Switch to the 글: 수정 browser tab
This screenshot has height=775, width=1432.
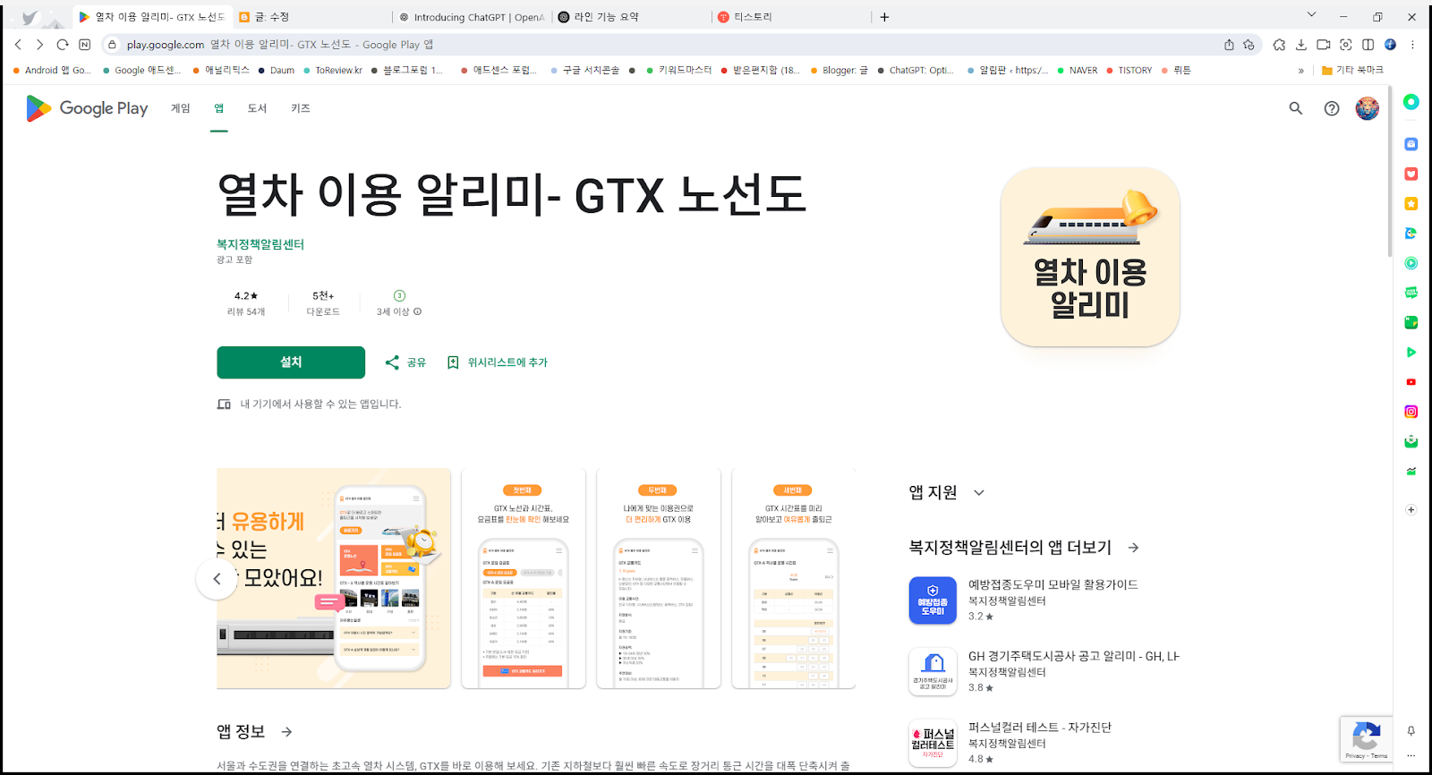(x=311, y=17)
